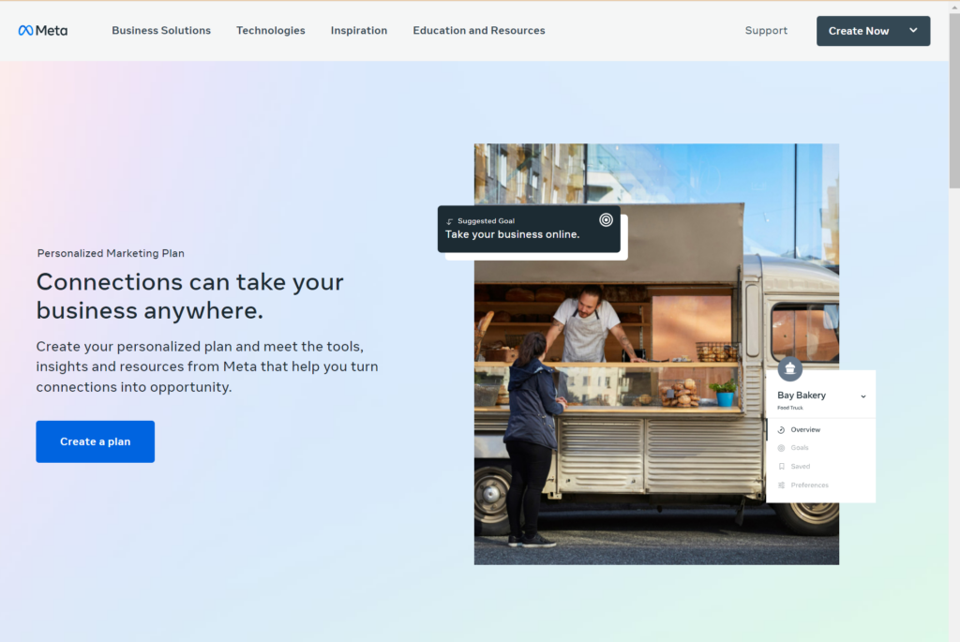
Task: Click the Saved bookmark icon
Action: pyautogui.click(x=781, y=466)
